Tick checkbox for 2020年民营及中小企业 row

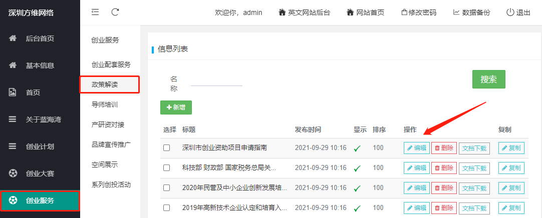167,188
